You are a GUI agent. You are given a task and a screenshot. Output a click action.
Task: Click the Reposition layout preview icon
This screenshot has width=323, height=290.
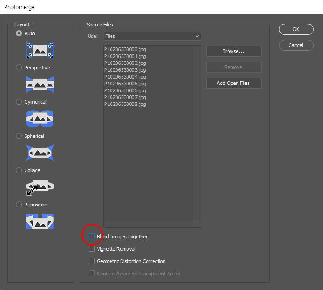(x=40, y=221)
